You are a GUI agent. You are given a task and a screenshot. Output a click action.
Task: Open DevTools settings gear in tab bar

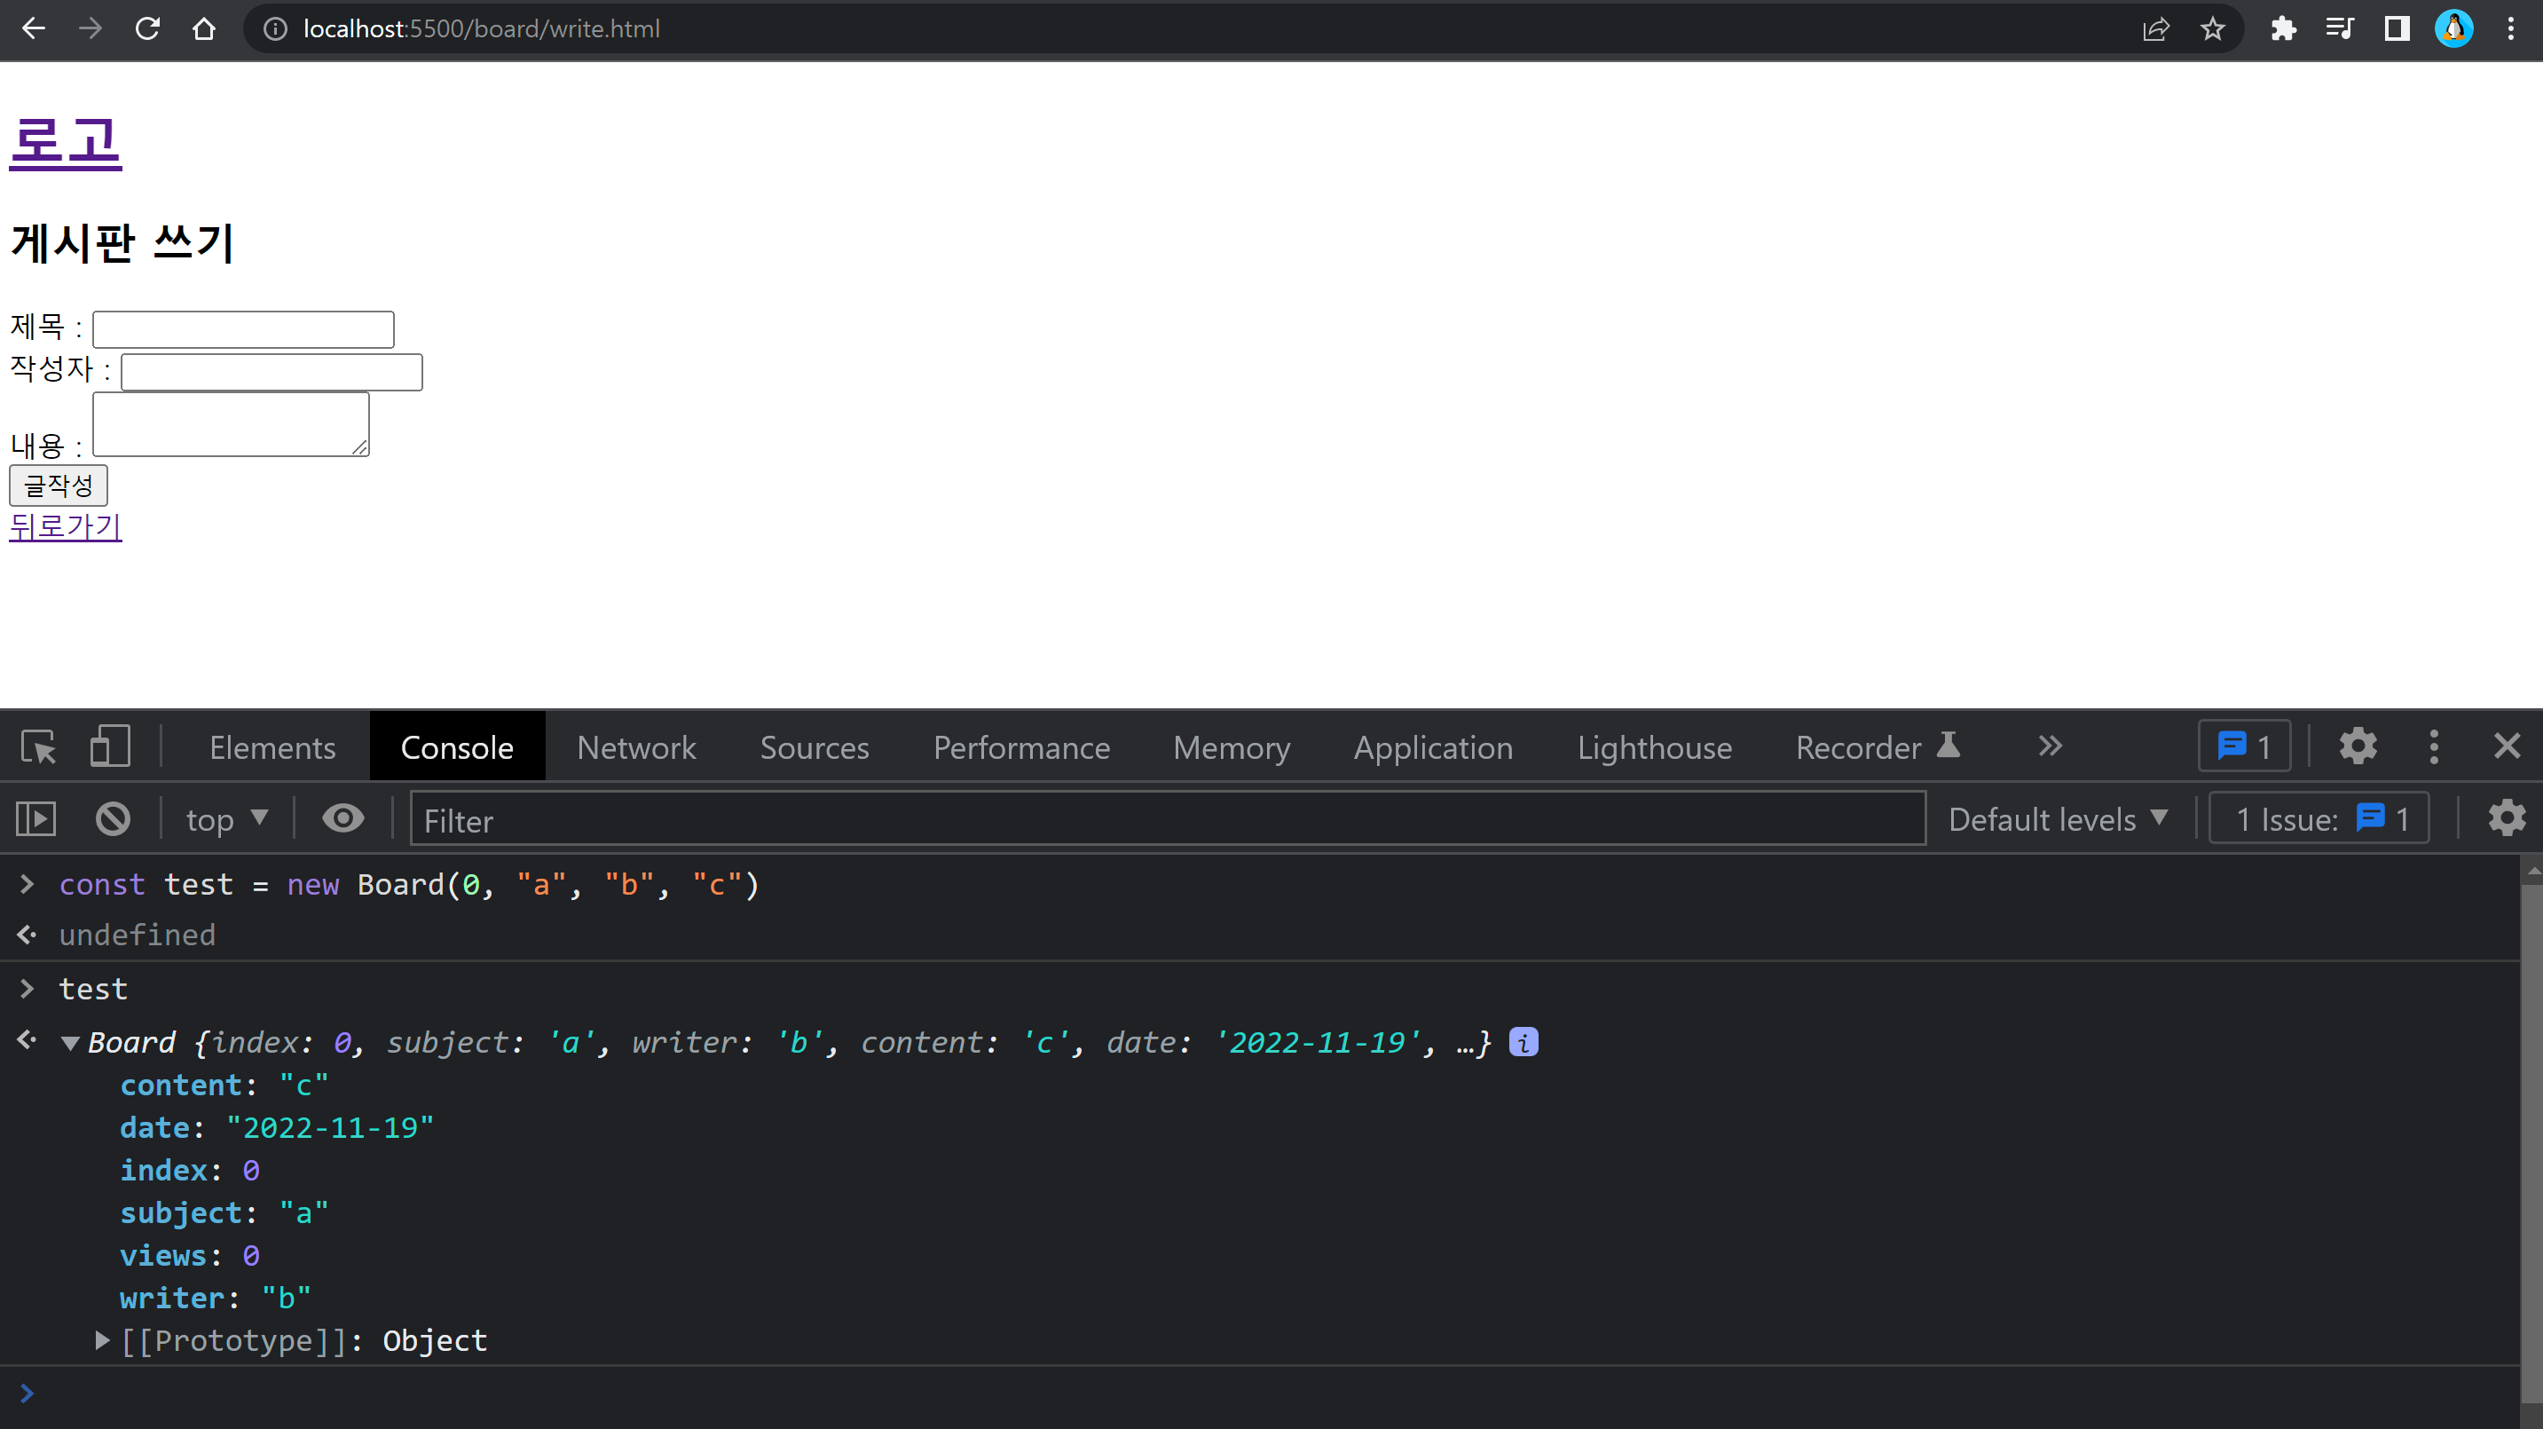tap(2358, 746)
